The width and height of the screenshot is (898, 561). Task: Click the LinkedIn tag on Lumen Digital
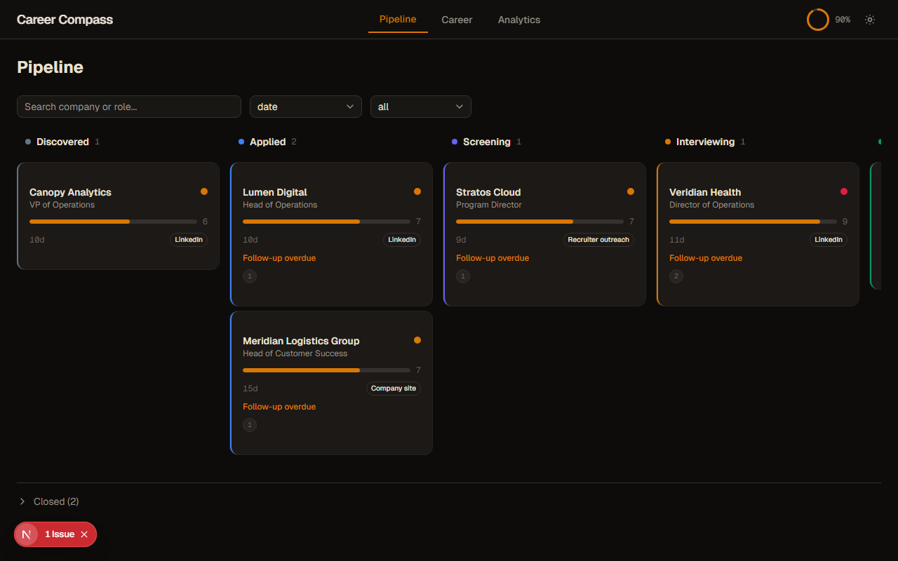coord(402,240)
